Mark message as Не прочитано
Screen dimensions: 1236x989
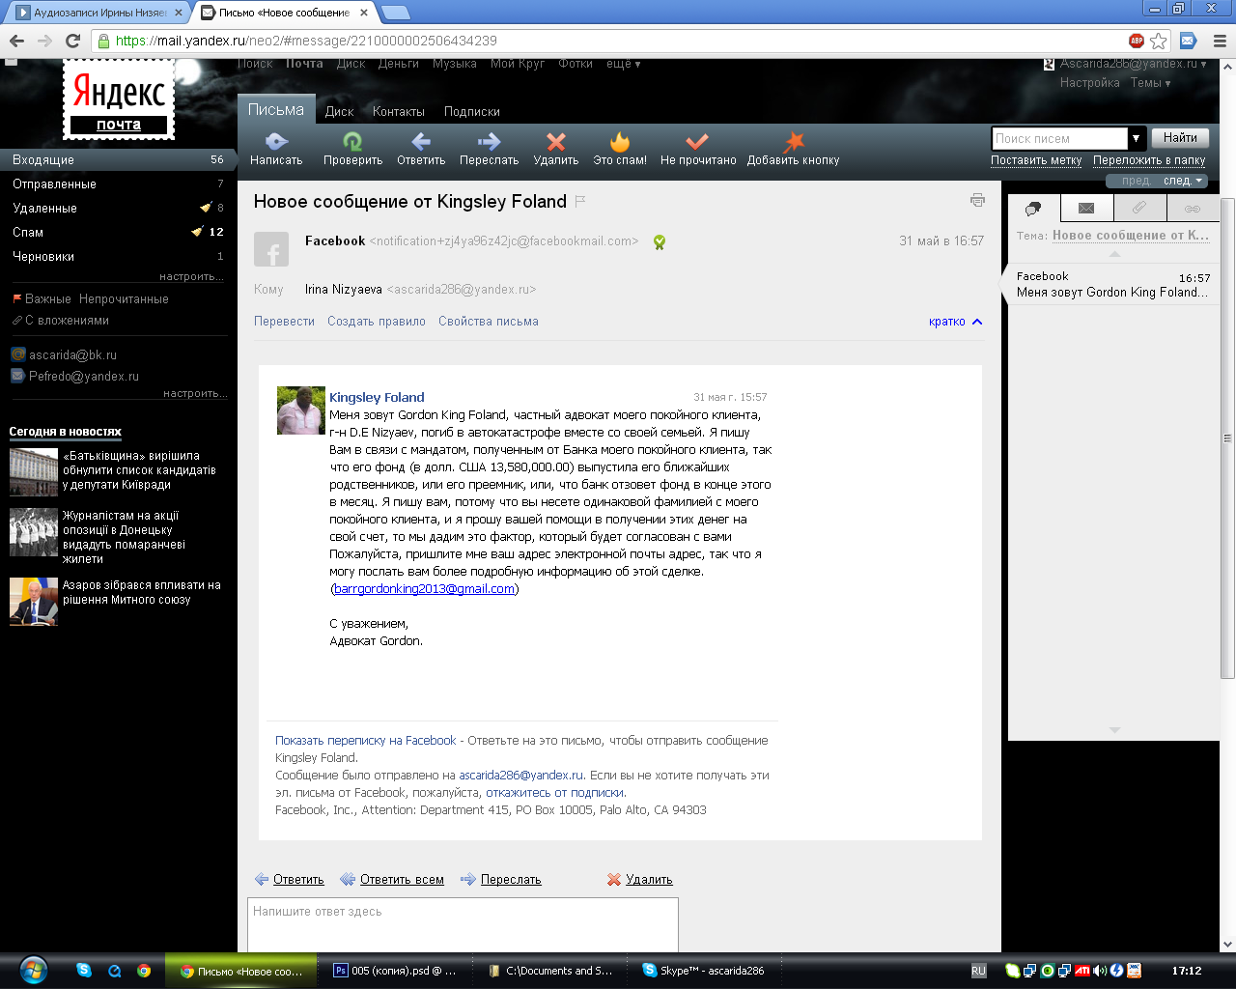tap(697, 143)
